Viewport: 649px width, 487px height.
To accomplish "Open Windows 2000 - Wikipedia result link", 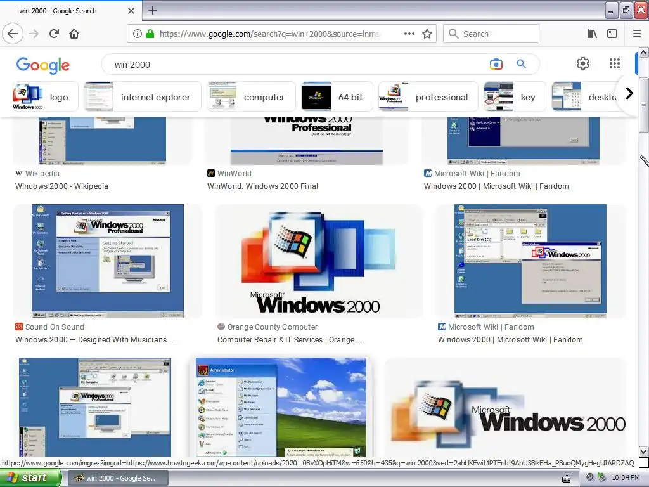I will [x=61, y=186].
